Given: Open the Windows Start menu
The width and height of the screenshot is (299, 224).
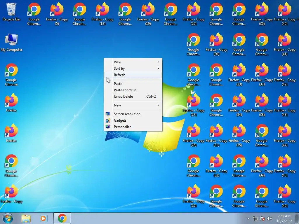Looking at the screenshot, I should pos(8,218).
